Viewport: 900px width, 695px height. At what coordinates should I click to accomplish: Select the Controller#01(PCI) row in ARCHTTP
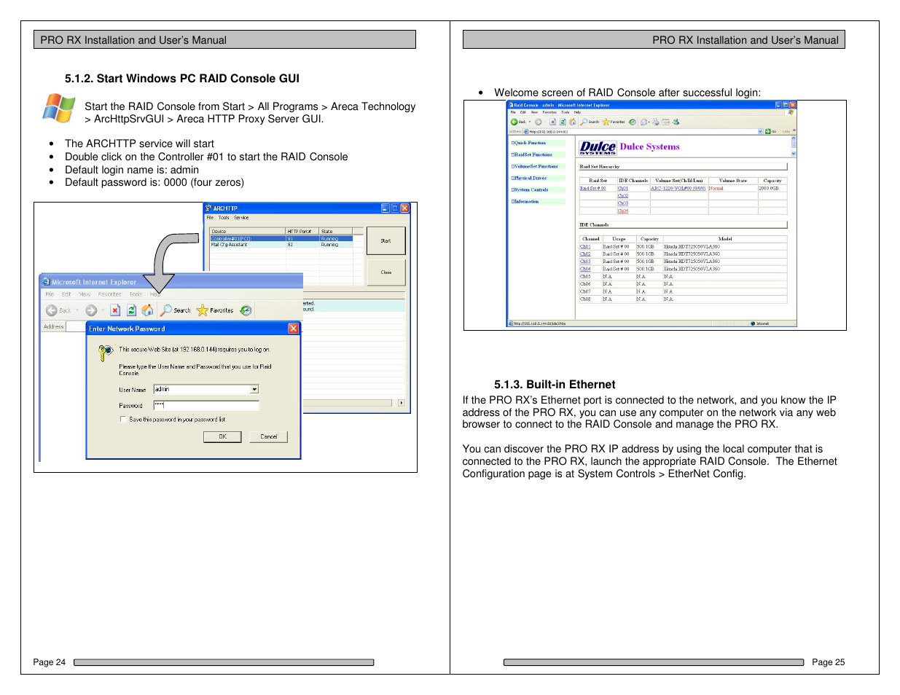pos(281,239)
